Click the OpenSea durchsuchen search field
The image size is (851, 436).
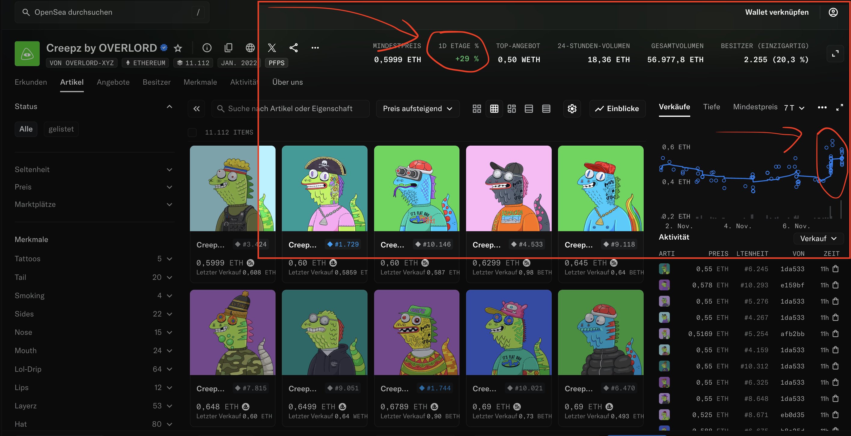click(112, 12)
